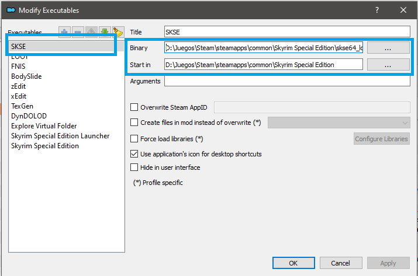Select TexGen in the executables list

click(x=67, y=106)
